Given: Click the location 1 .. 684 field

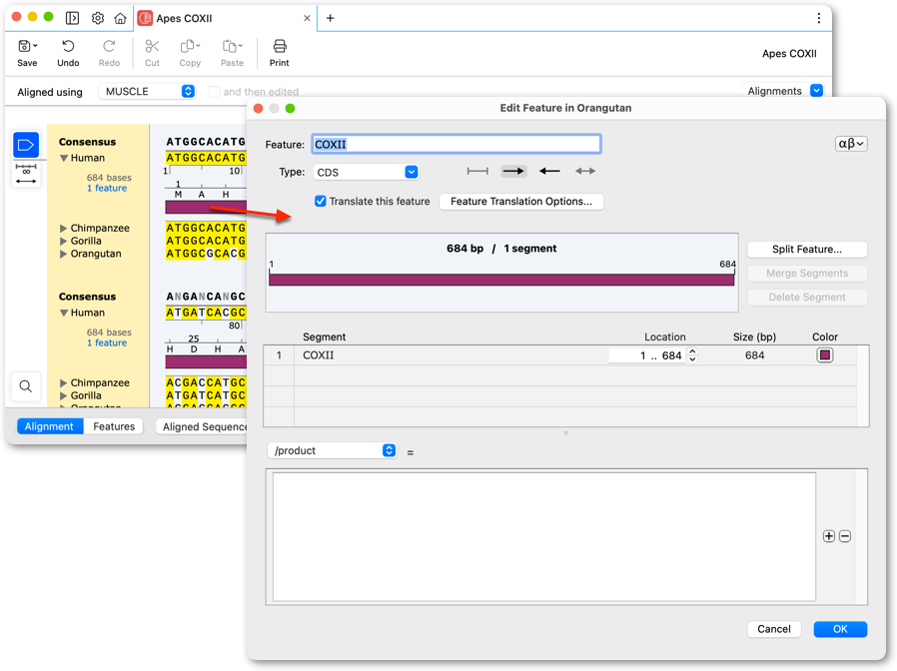Looking at the screenshot, I should click(x=647, y=355).
